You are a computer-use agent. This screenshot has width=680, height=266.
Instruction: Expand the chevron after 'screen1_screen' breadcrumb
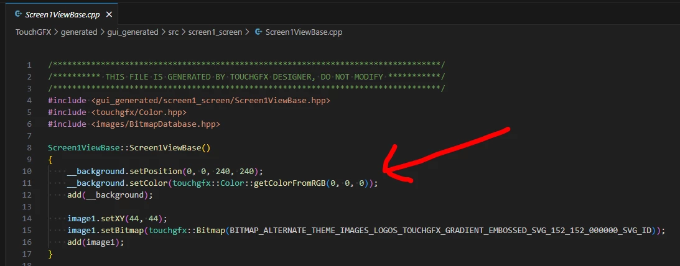[x=247, y=32]
